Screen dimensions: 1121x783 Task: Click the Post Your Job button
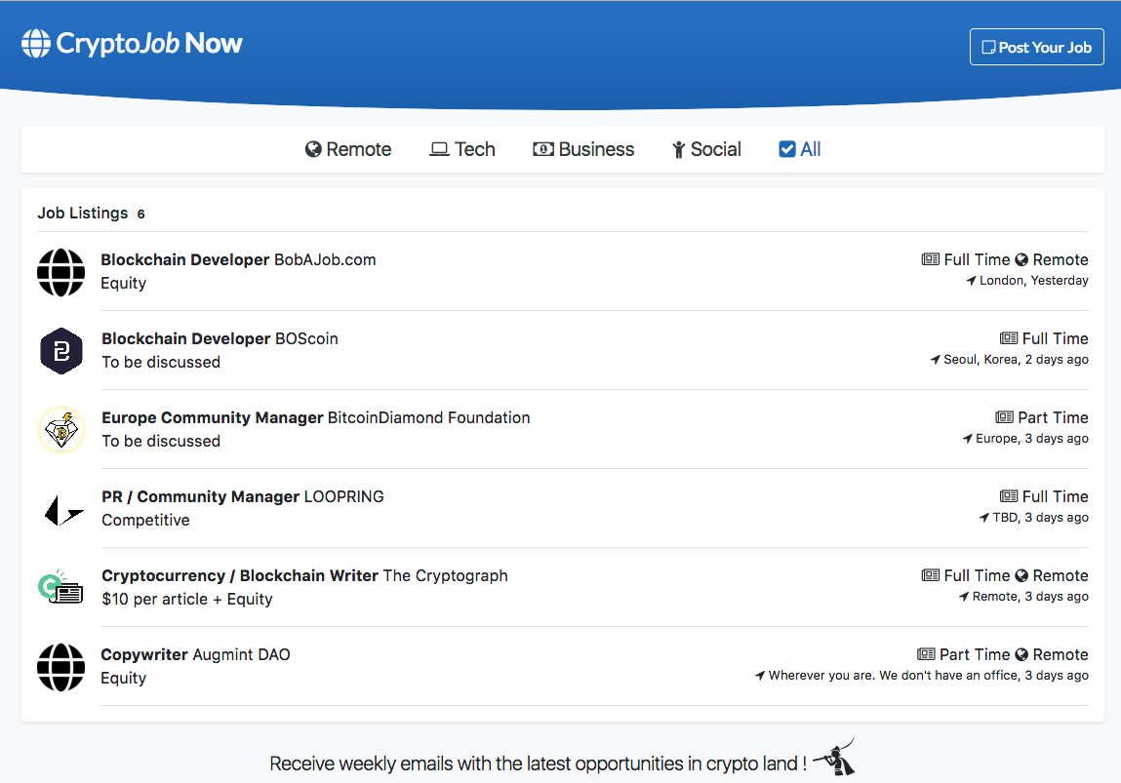[x=1037, y=47]
